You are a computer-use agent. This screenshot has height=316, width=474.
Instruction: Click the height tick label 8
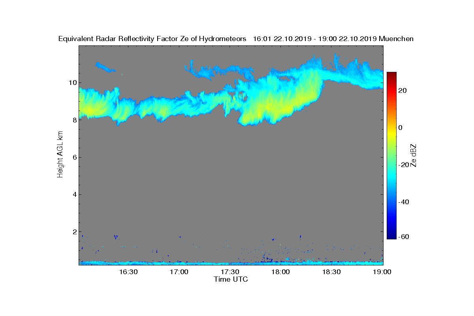tap(74, 120)
